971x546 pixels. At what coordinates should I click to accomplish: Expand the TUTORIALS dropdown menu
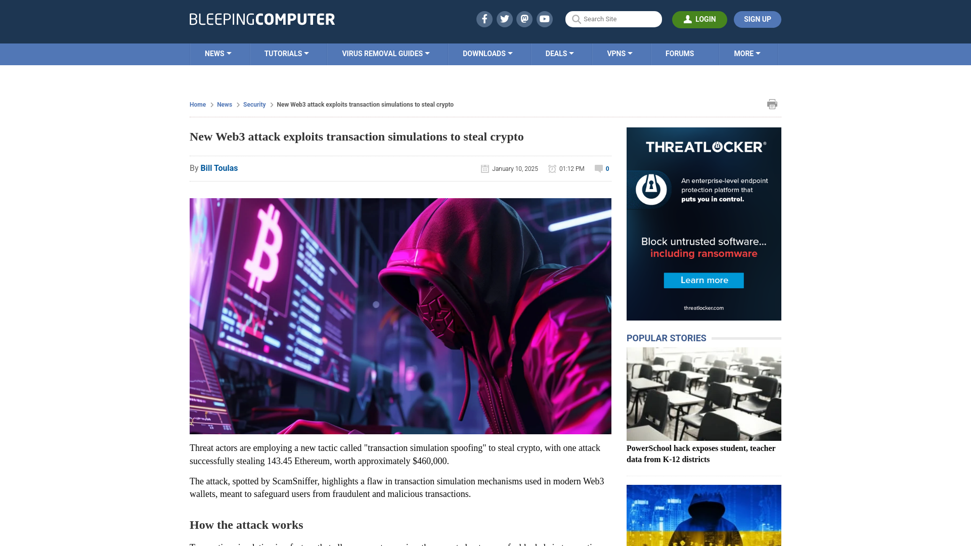(286, 53)
